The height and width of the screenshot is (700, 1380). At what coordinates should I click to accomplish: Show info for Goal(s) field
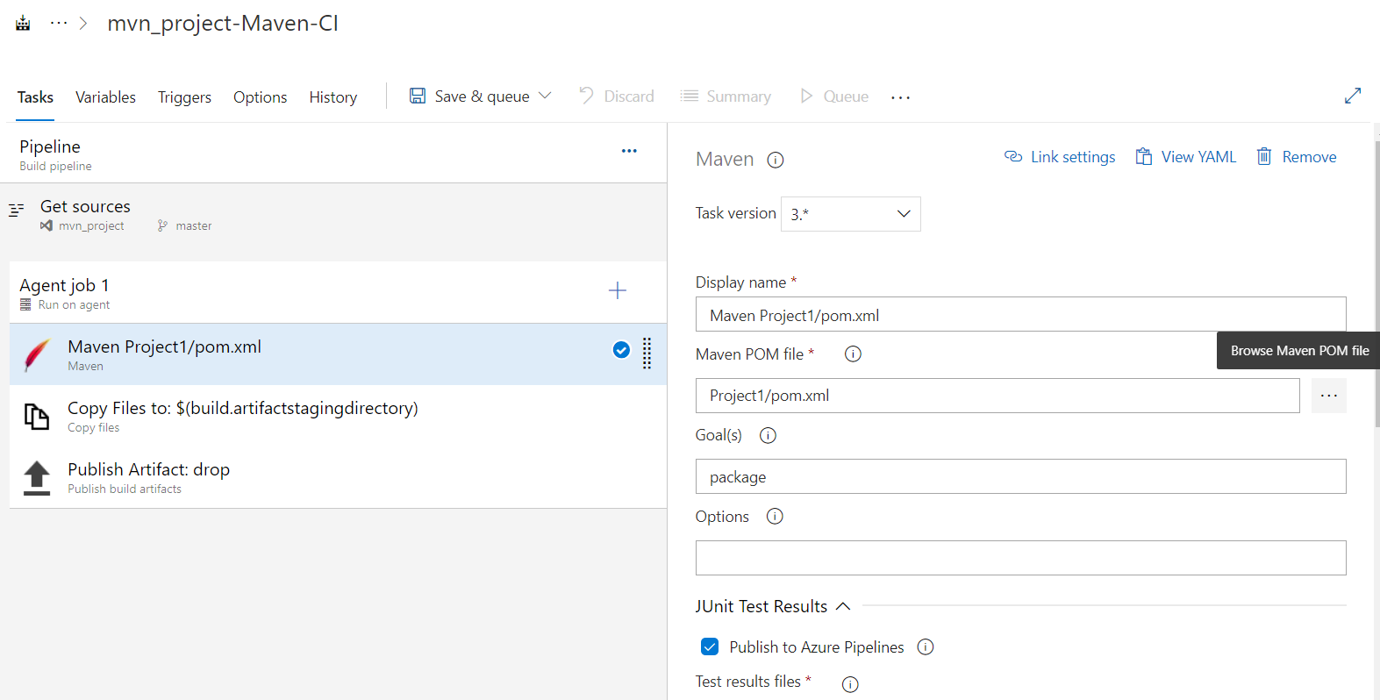768,435
